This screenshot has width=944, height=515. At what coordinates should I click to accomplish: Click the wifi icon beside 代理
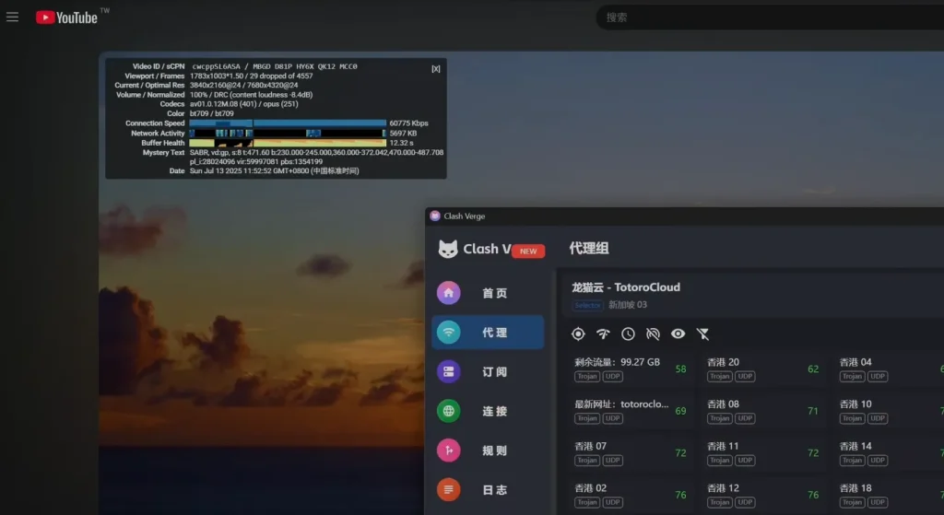pos(449,332)
